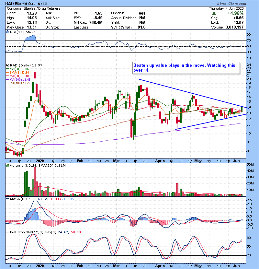
Task: Click the MACD histogram value 0.149
Action: [69, 199]
